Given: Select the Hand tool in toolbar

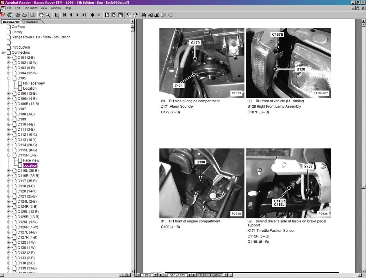Looking at the screenshot, I should (x=41, y=15).
